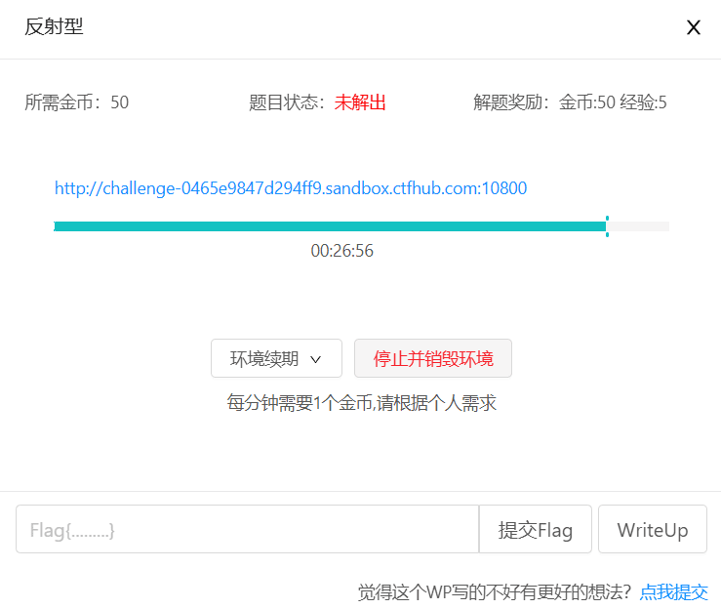Screen dimensions: 721x609
Task: Click the chevron arrow beside 环境续期
Action: 315,359
